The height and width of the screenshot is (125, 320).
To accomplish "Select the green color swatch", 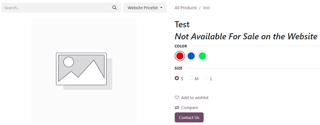I will (x=203, y=56).
